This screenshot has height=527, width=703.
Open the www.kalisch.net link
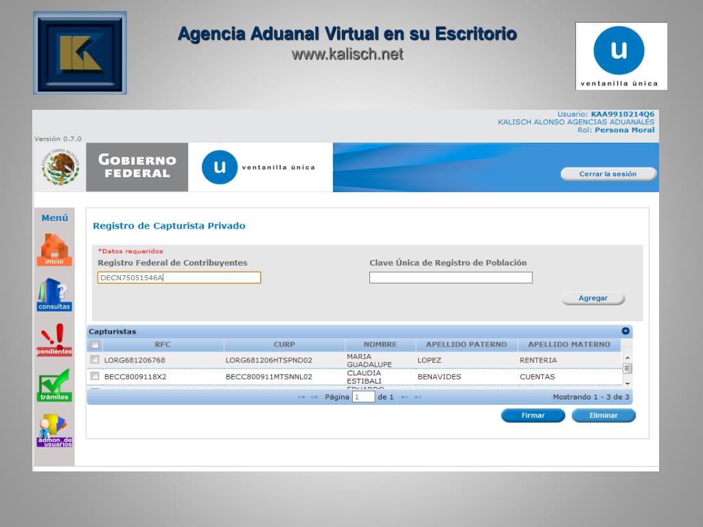click(347, 54)
